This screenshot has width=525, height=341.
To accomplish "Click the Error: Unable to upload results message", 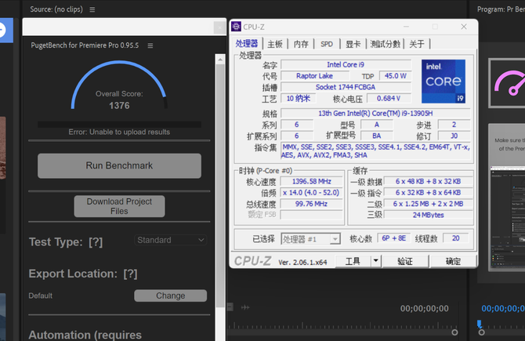I will 119,132.
